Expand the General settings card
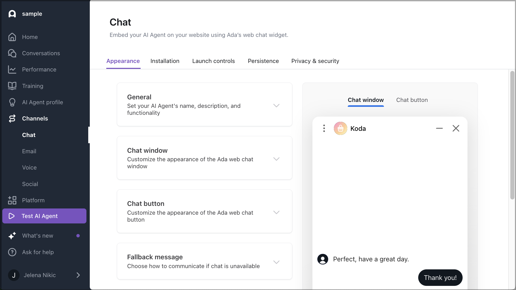Image resolution: width=516 pixels, height=290 pixels. pos(276,106)
